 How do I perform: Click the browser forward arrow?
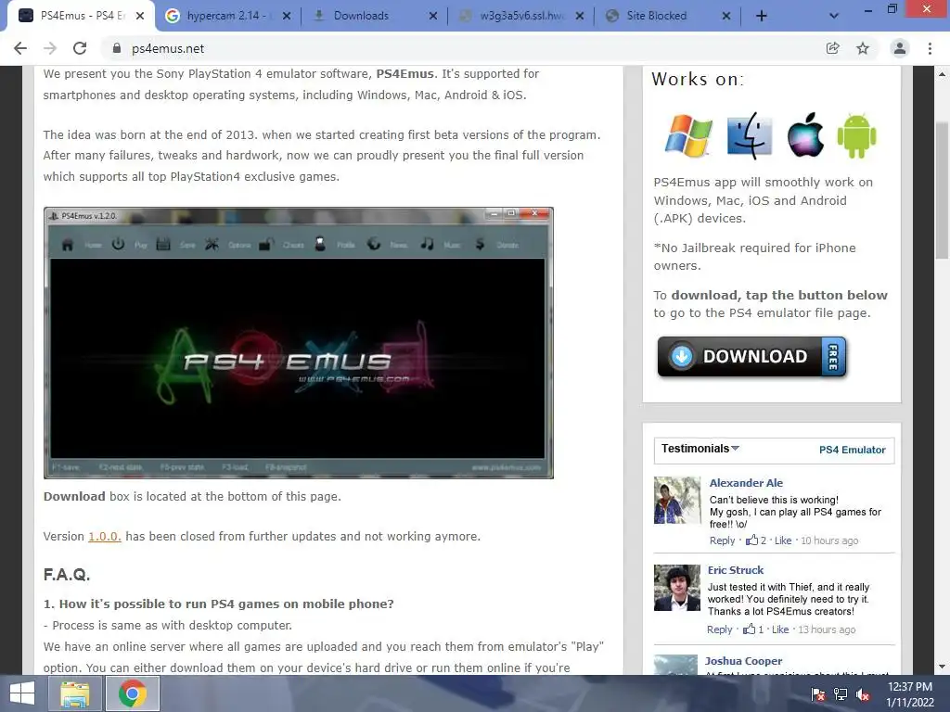pos(50,48)
